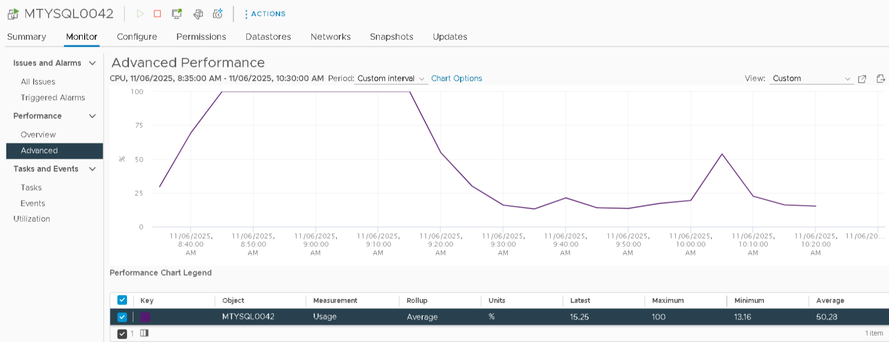
Task: Open the View Custom dropdown
Action: coord(811,79)
